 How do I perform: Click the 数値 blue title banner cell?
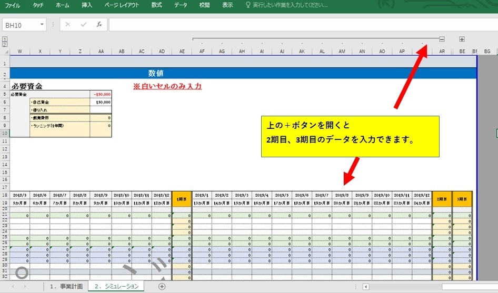243,73
